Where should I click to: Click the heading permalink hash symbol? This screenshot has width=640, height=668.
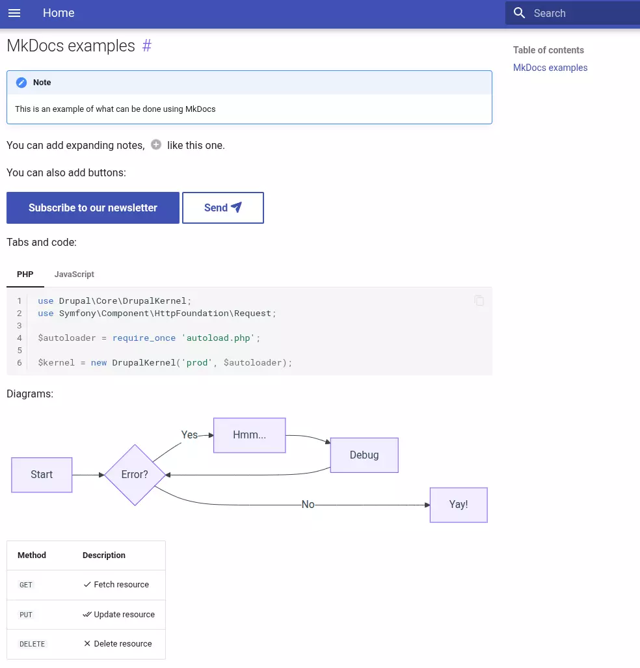(x=146, y=46)
